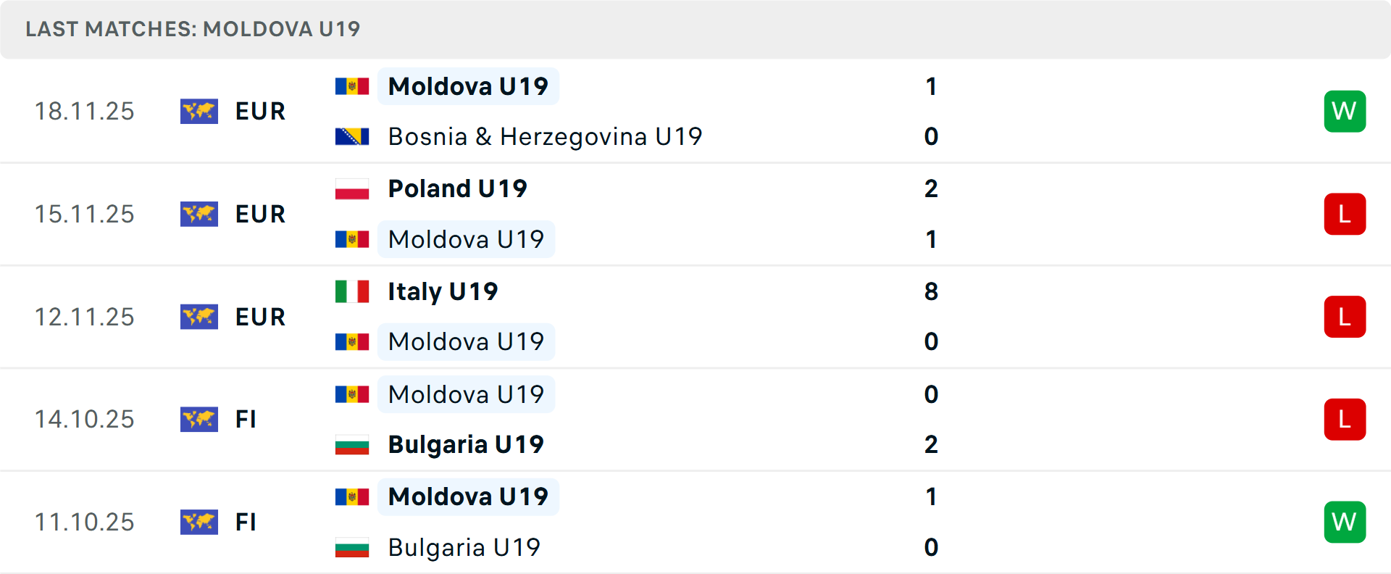1391x574 pixels.
Task: Click the green W badge for the 11.10.25 Bulgaria match
Action: 1345,522
